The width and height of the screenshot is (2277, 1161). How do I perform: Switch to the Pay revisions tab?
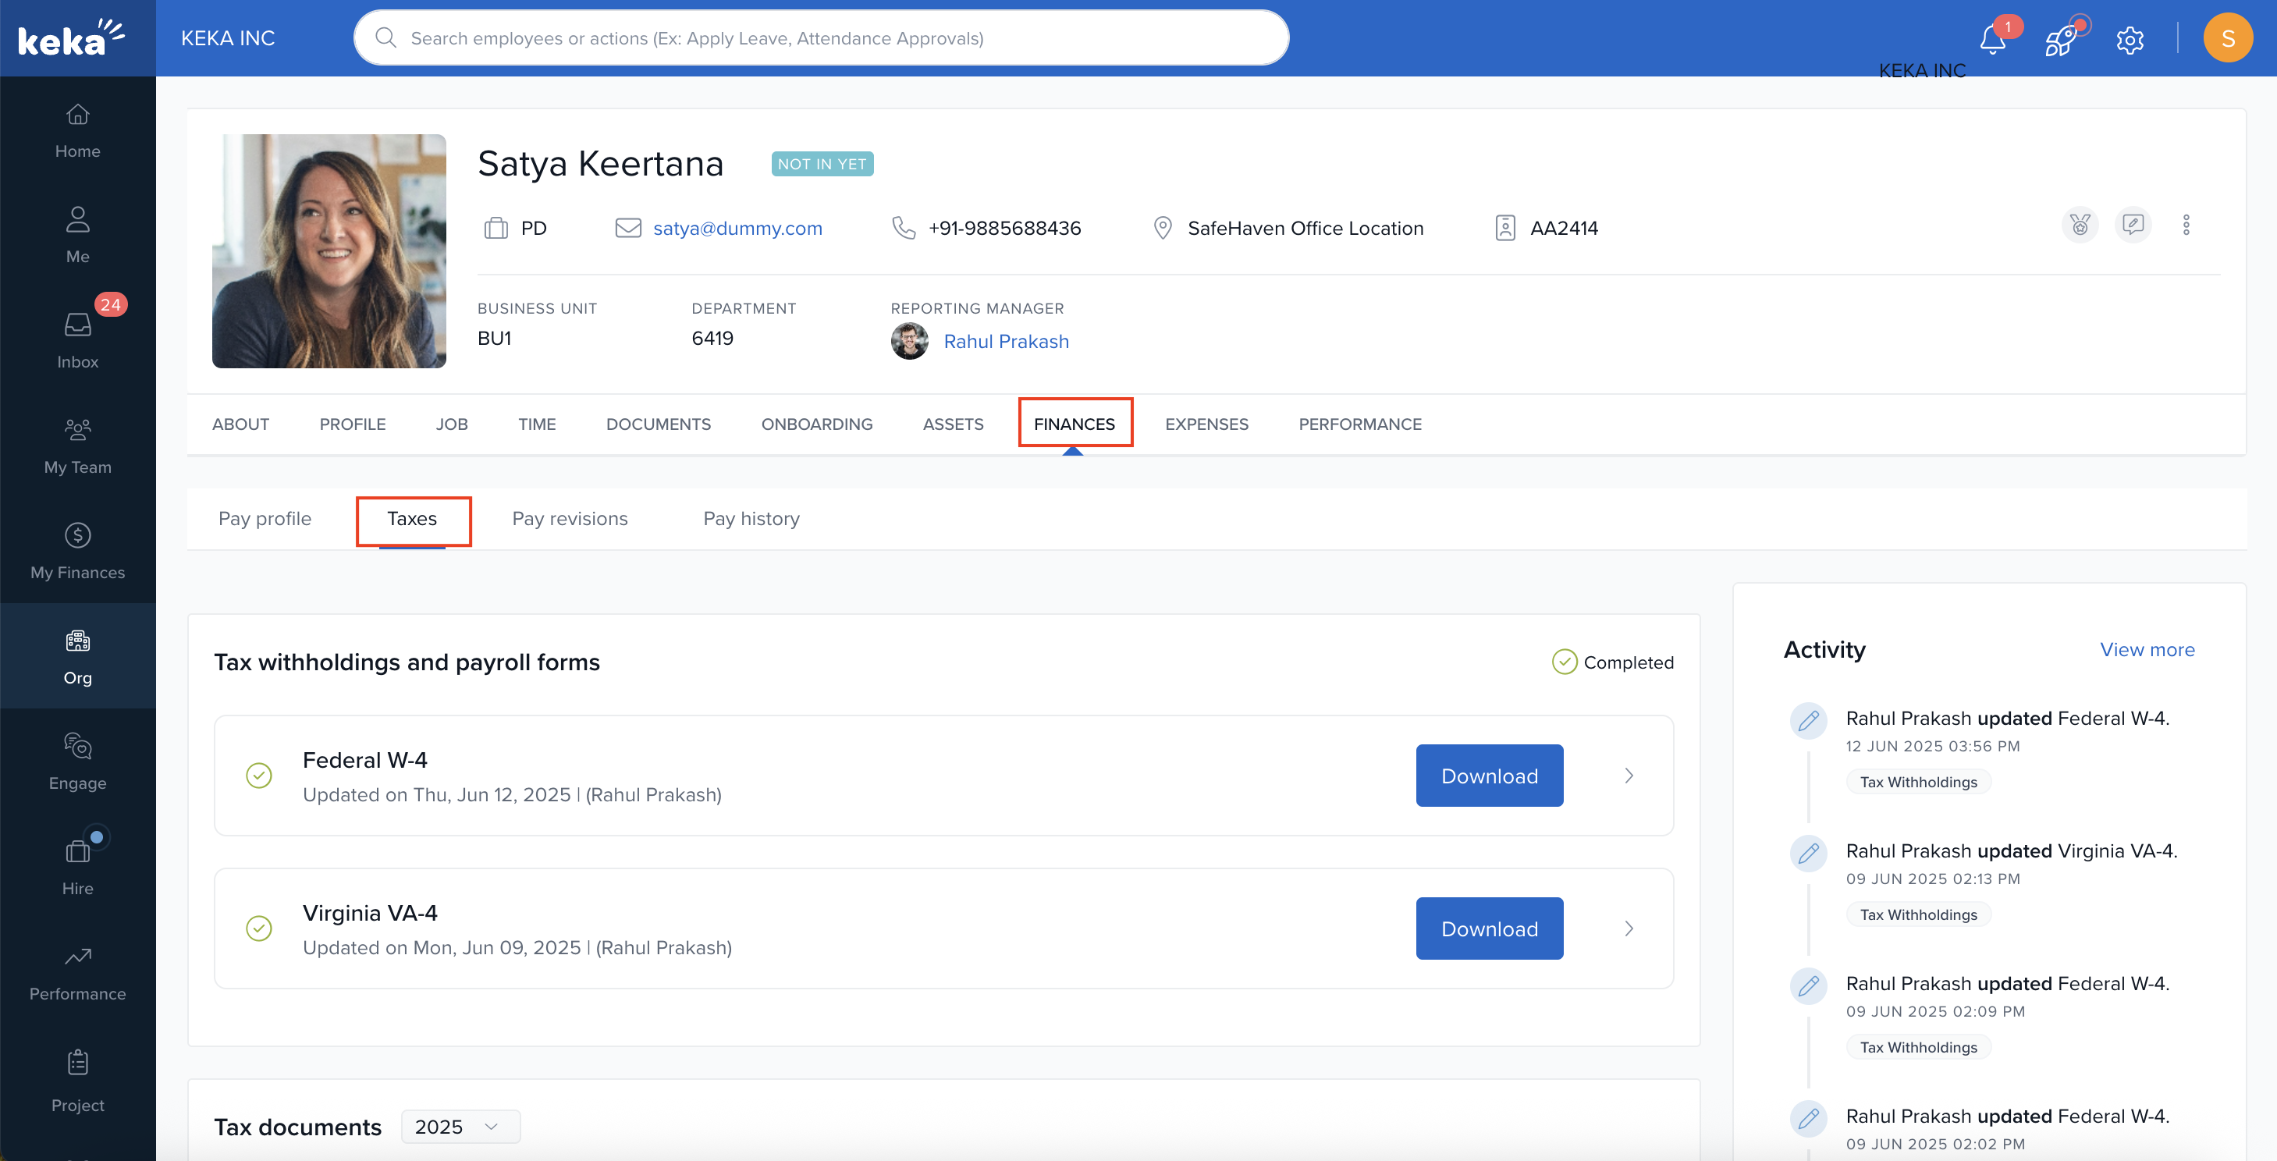click(x=570, y=519)
